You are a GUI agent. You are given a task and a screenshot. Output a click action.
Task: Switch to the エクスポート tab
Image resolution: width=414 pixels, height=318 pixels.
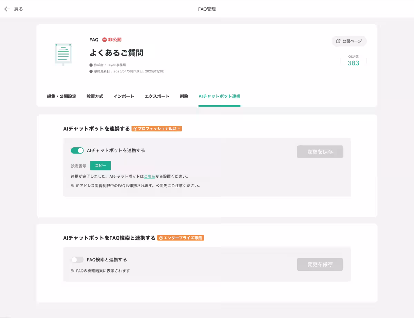[x=157, y=97]
